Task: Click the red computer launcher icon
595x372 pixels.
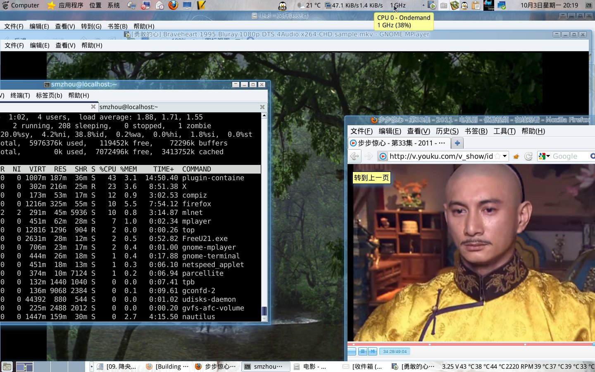Action: tap(145, 5)
